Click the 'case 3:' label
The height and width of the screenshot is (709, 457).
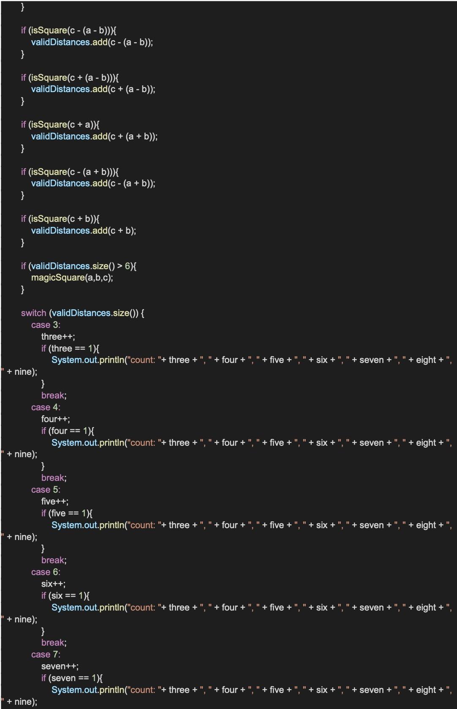tap(46, 325)
